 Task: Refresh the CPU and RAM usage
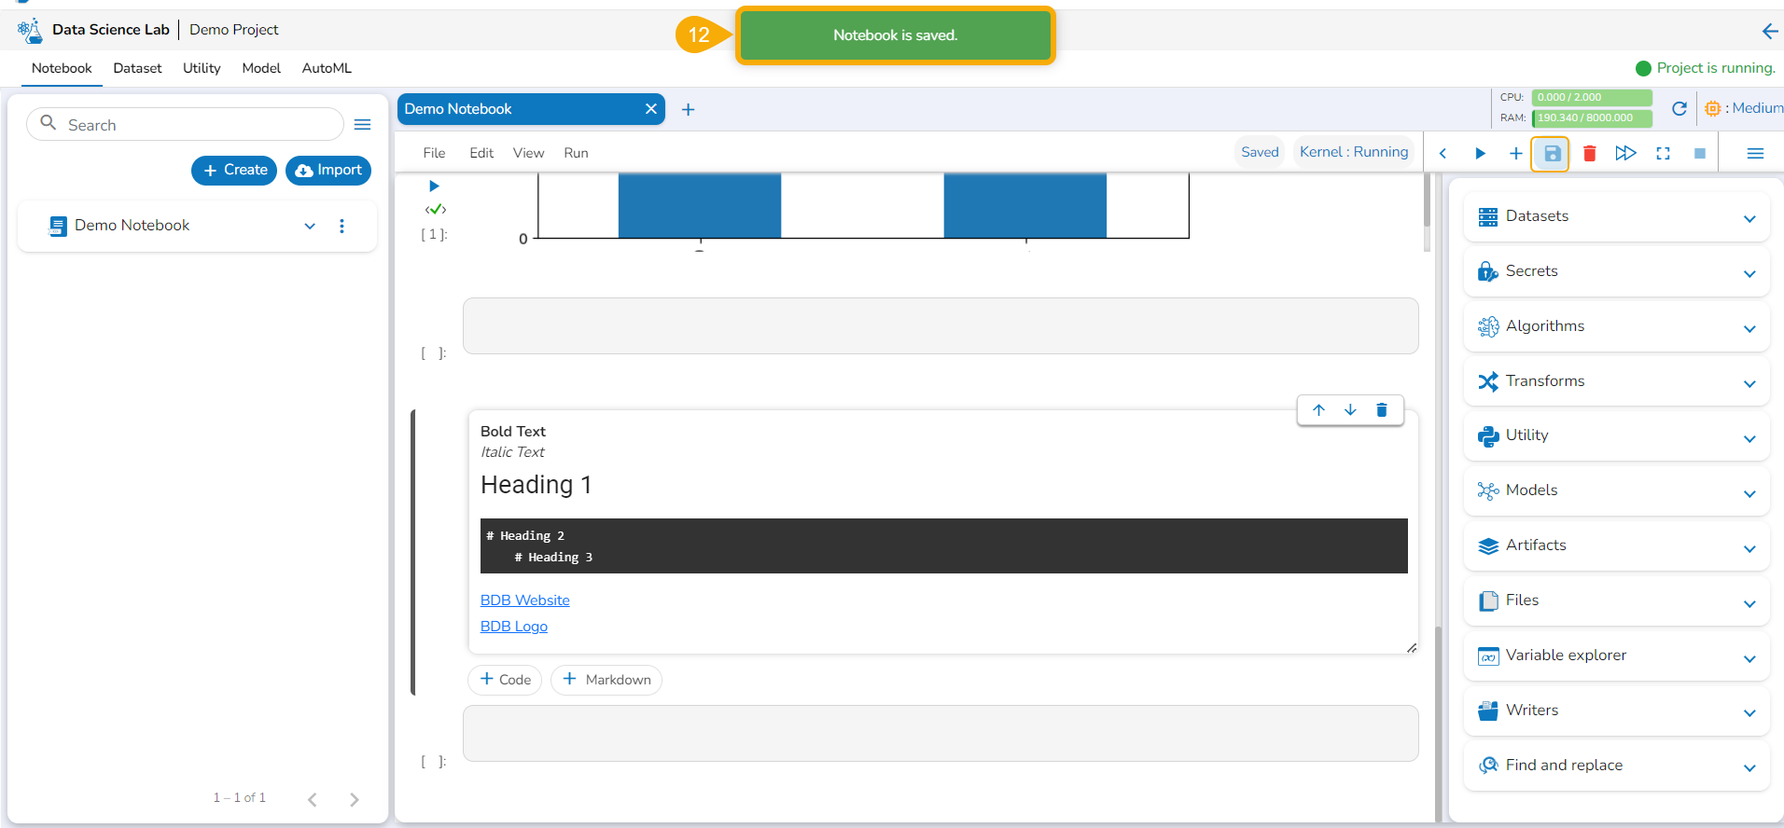pos(1679,108)
